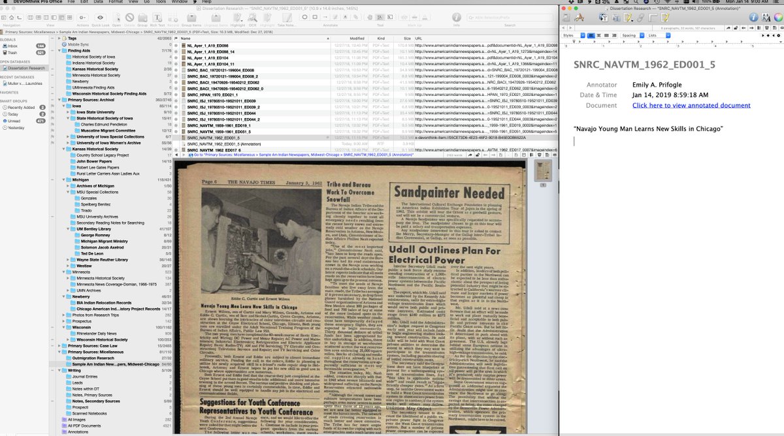Click here to view annotated document link
784x436 pixels.
tap(691, 105)
